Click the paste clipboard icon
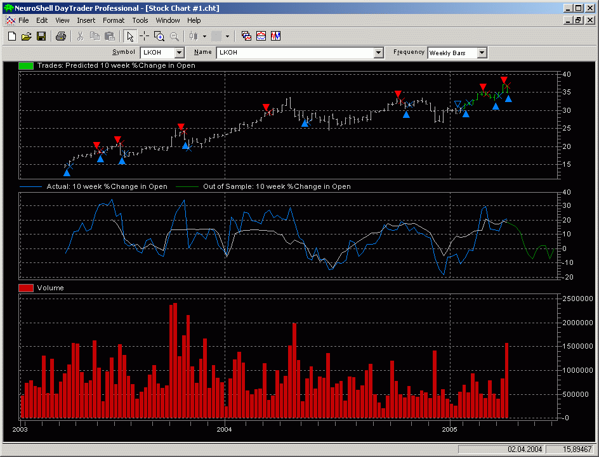Screen dimensions: 599x457 tap(109, 36)
